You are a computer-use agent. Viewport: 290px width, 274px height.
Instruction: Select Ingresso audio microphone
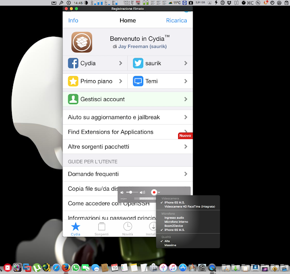(x=174, y=217)
